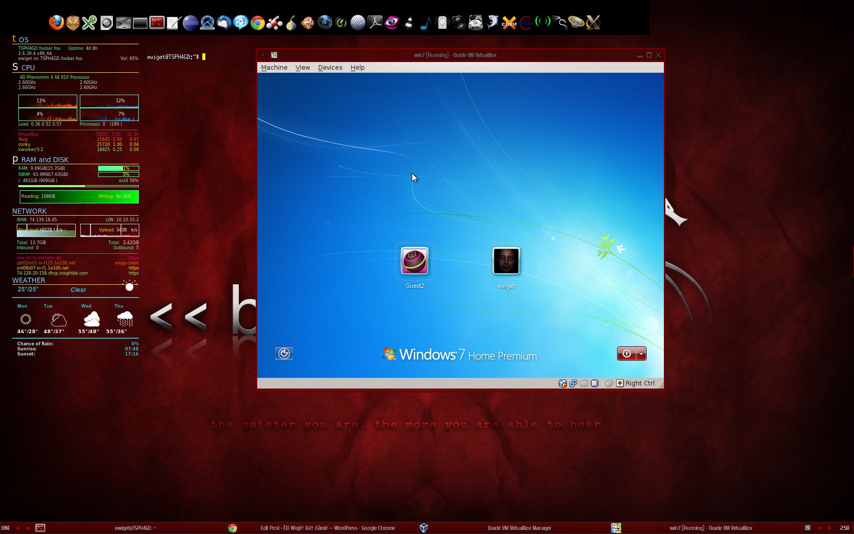Screen dimensions: 854x534
Task: Click the VirtualBox icon in window title bar
Action: pos(274,55)
